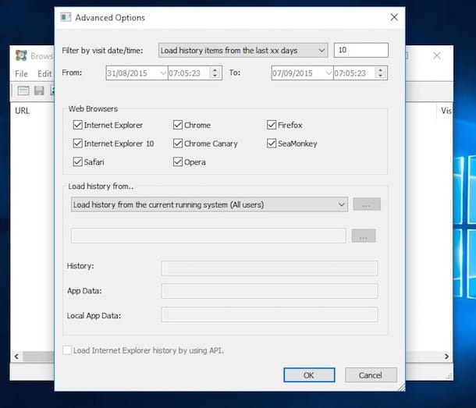The image size is (476, 408).
Task: Click the From time spinner arrows
Action: [215, 73]
